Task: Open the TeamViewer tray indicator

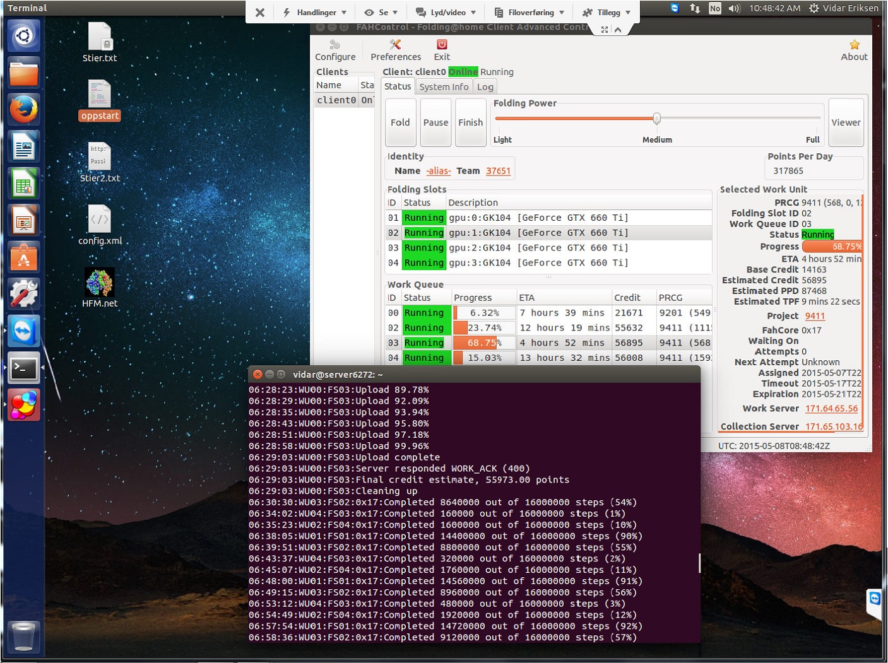Action: pos(675,8)
